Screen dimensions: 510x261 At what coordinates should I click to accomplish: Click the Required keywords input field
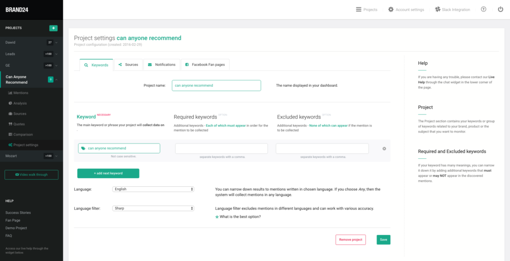221,148
